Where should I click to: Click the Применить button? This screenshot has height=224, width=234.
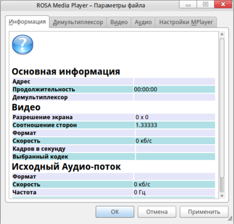pos(204,212)
